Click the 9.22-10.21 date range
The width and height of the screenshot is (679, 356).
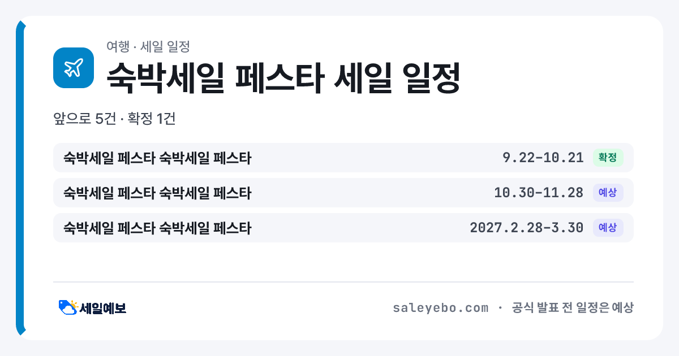[x=543, y=158]
